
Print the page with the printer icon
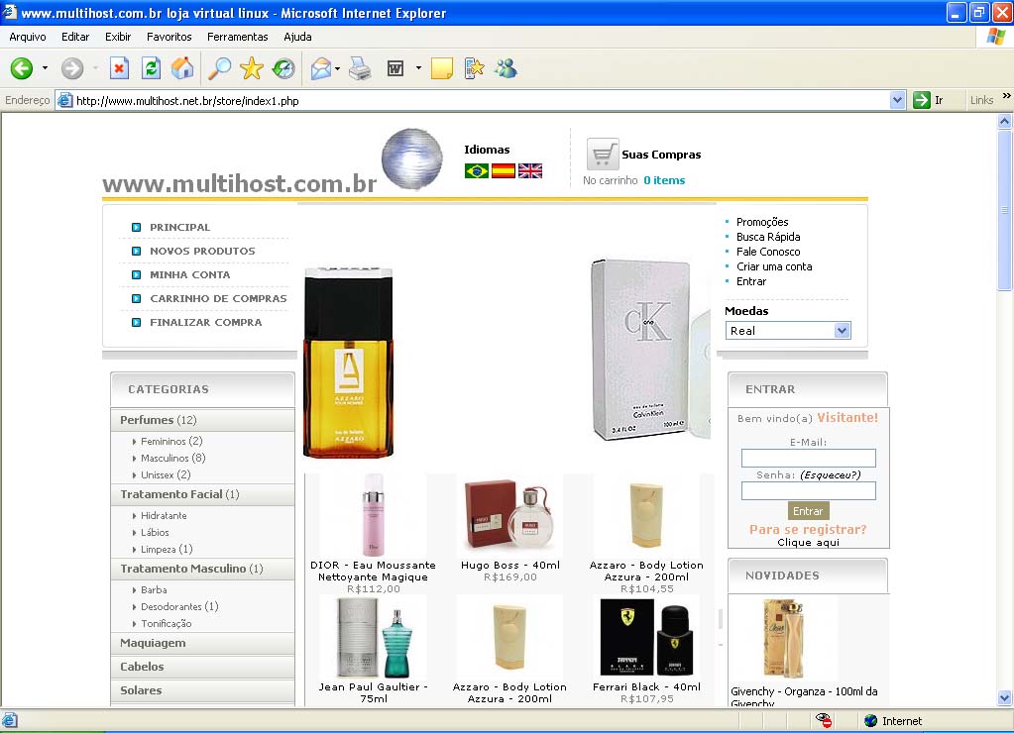pos(360,68)
